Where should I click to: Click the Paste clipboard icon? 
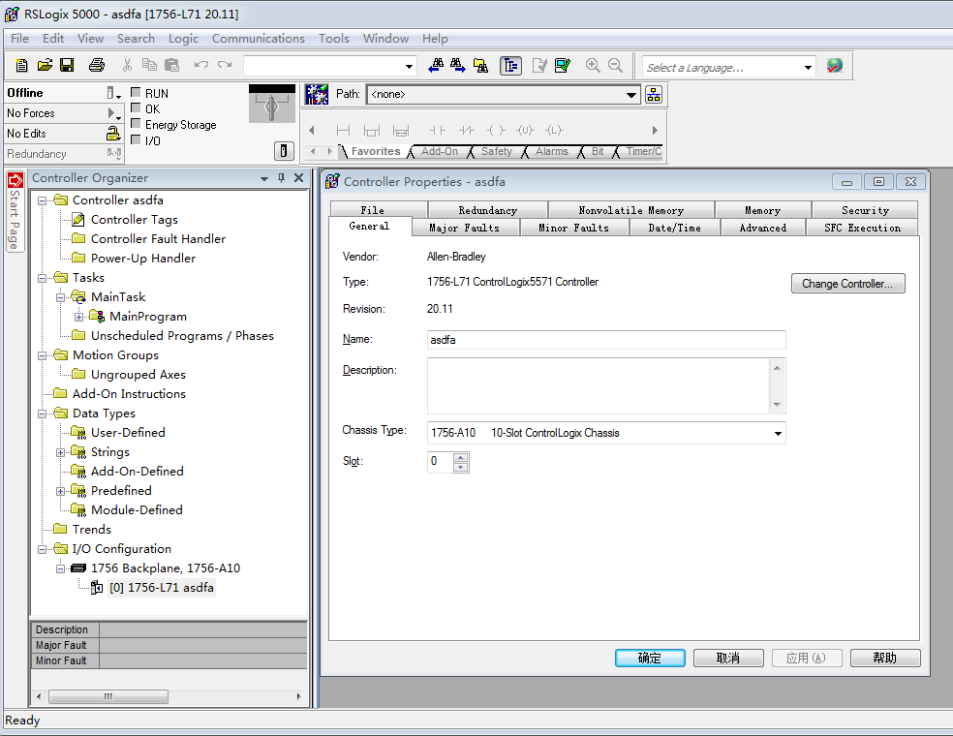[172, 66]
